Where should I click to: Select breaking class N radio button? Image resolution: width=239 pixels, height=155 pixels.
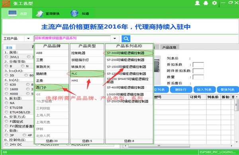pyautogui.click(x=23, y=66)
